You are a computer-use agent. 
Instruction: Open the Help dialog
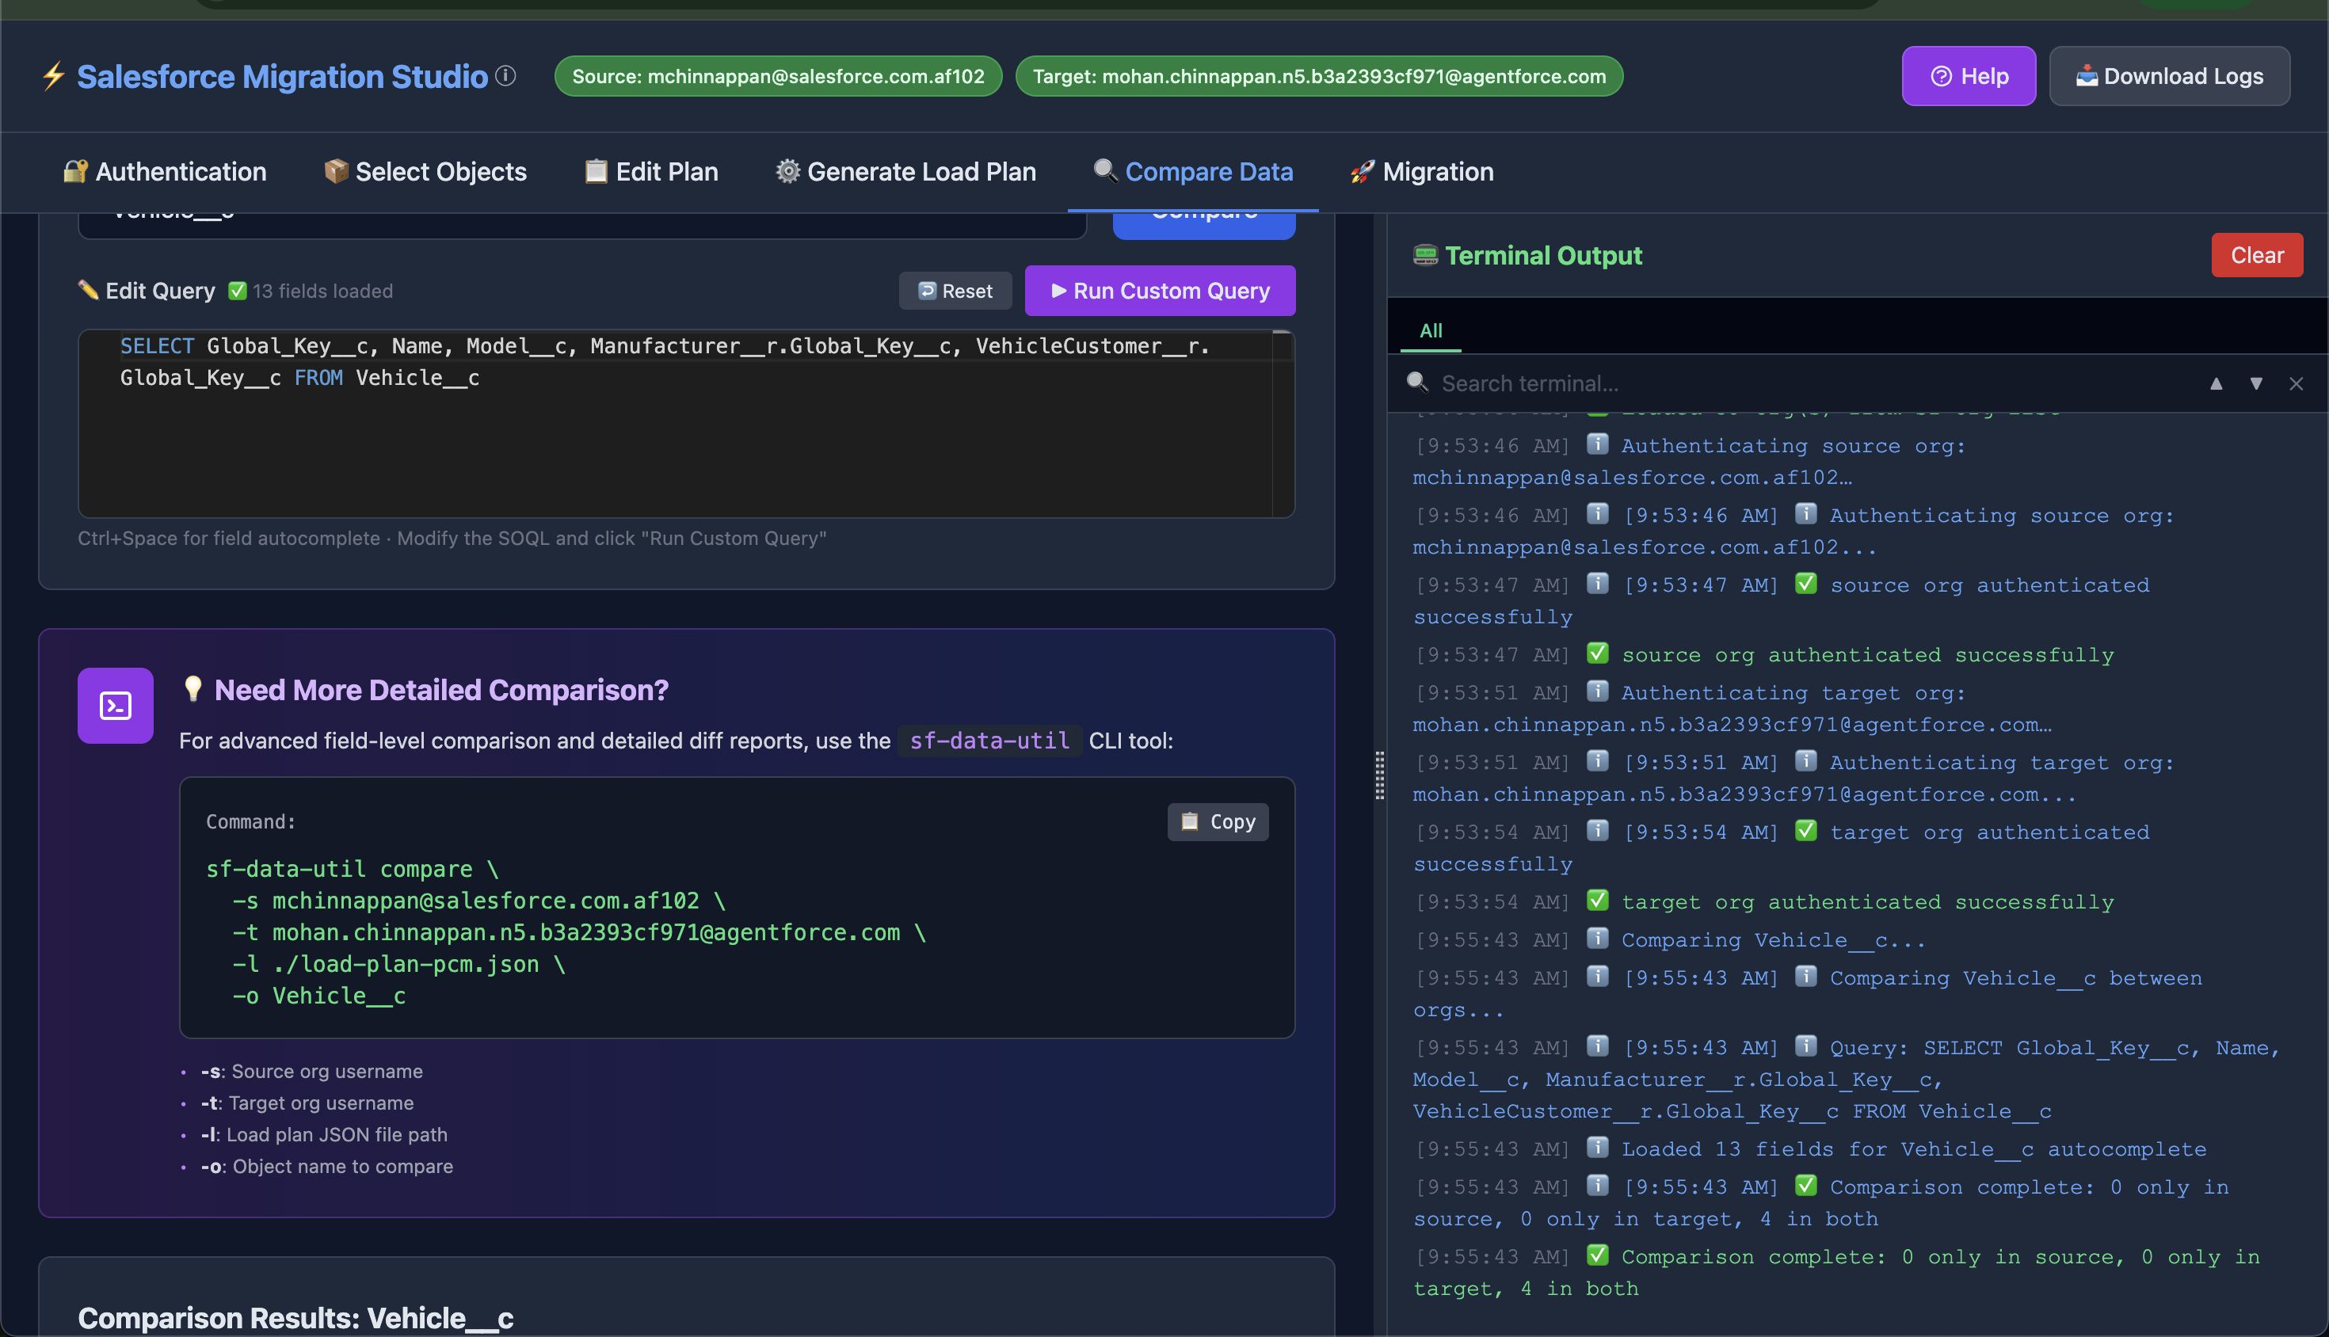[1968, 76]
